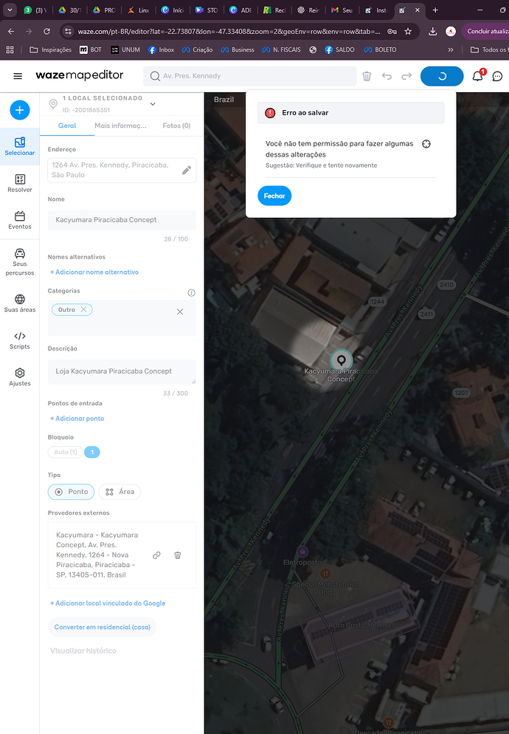
Task: Open the chat bubble icon
Action: pyautogui.click(x=497, y=76)
